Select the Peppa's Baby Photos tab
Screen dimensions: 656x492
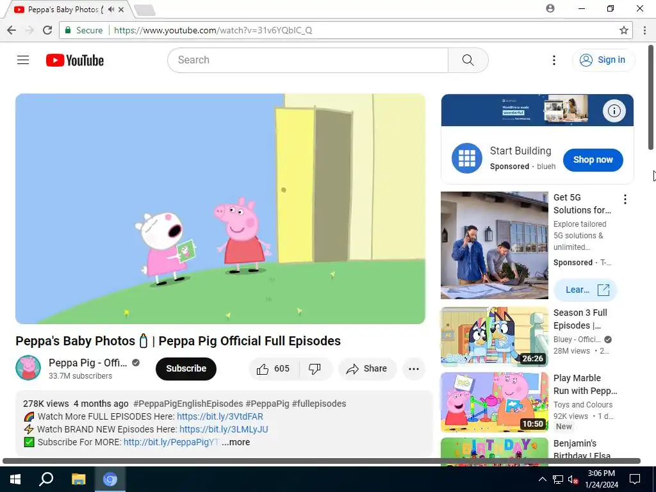tap(67, 10)
